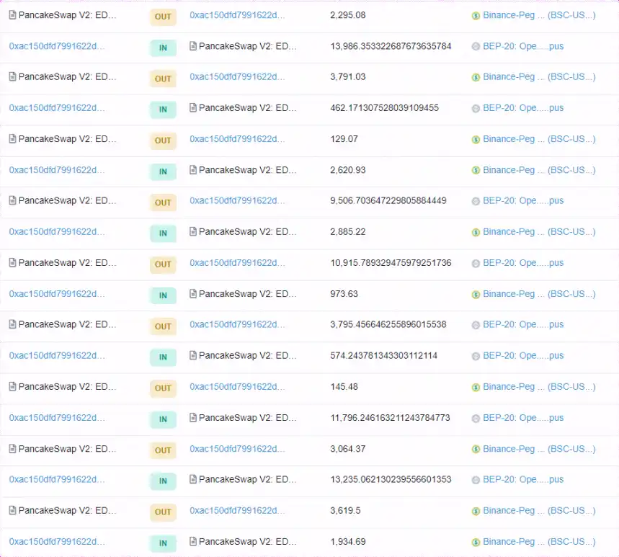Click the OUT badge in the 2,295.08 row

163,17
